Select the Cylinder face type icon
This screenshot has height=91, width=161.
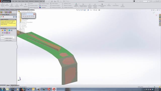point(5,30)
